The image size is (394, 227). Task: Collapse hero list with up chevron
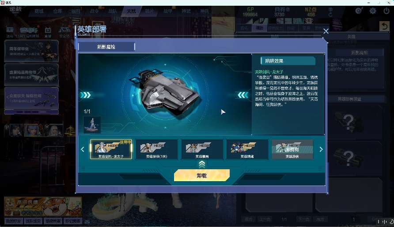click(202, 164)
